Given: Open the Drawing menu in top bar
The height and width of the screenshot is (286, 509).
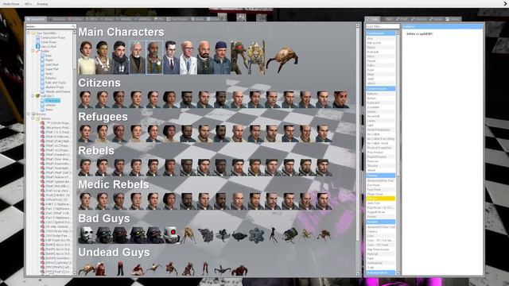Looking at the screenshot, I should 42,4.
